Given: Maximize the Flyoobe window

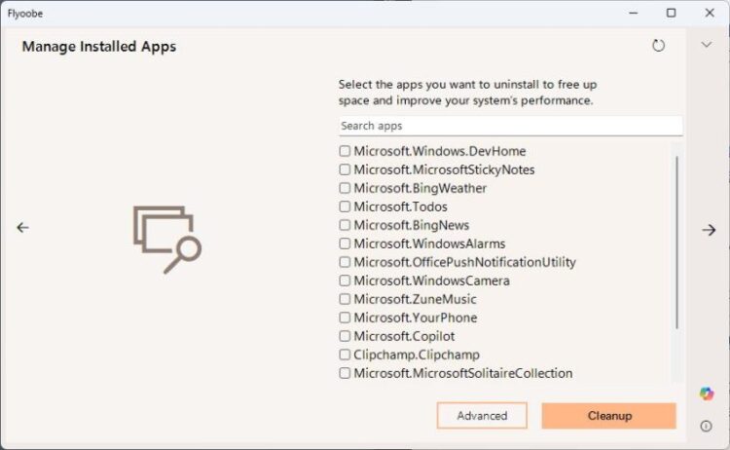Looking at the screenshot, I should (x=671, y=13).
